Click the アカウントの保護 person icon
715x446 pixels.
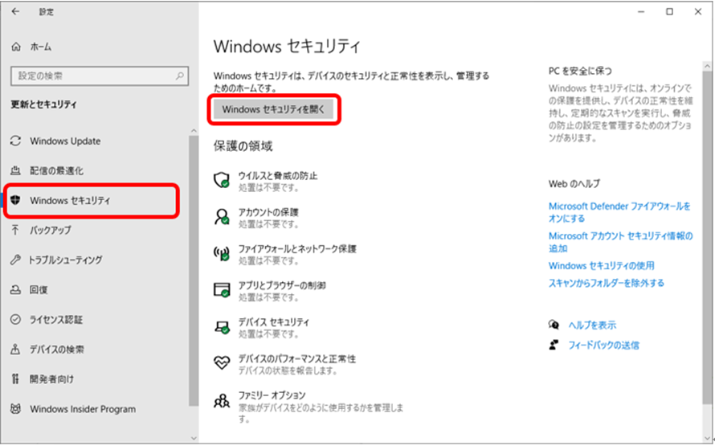[222, 216]
